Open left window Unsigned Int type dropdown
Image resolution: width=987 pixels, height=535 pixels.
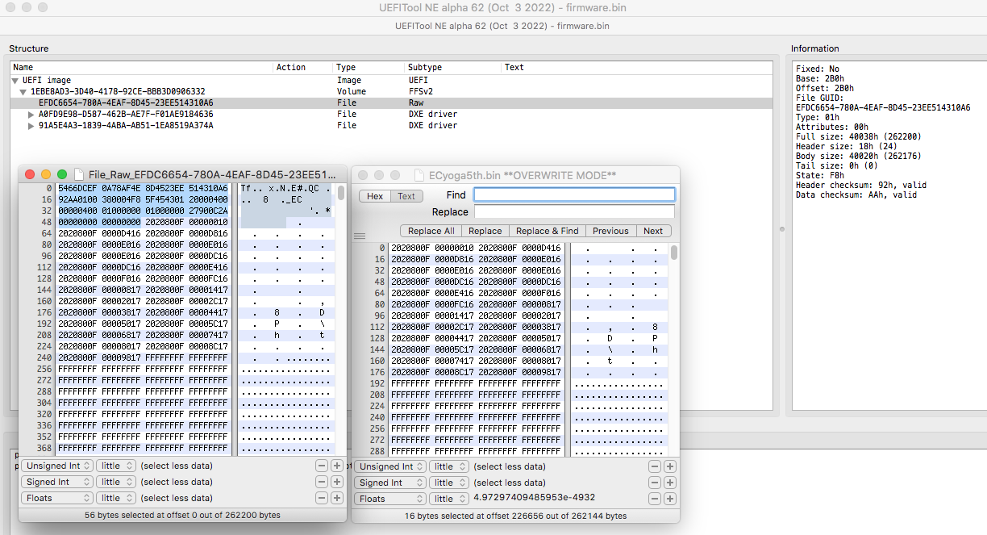tap(56, 466)
